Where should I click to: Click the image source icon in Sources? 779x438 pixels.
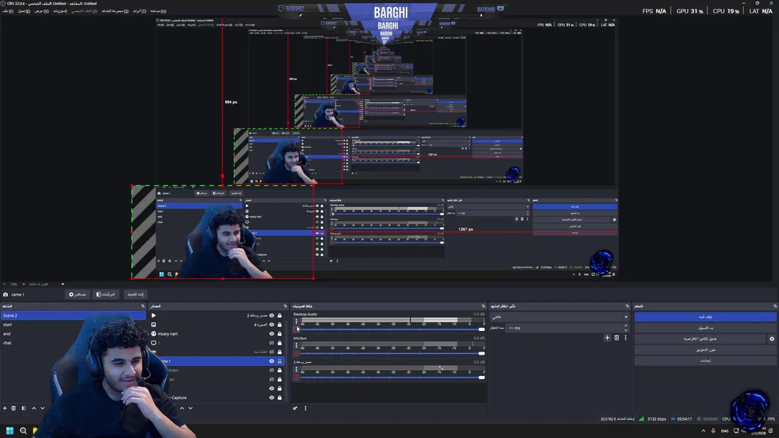pyautogui.click(x=153, y=324)
